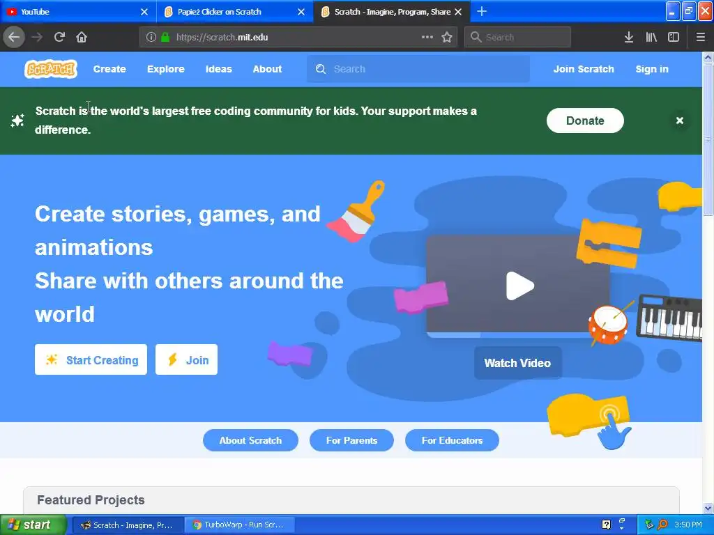Toggle the sidebar view icon
Viewport: 714px width, 535px height.
point(674,37)
